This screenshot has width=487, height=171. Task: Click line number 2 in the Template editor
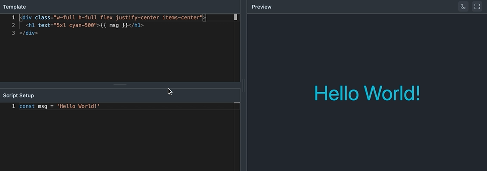tap(13, 25)
